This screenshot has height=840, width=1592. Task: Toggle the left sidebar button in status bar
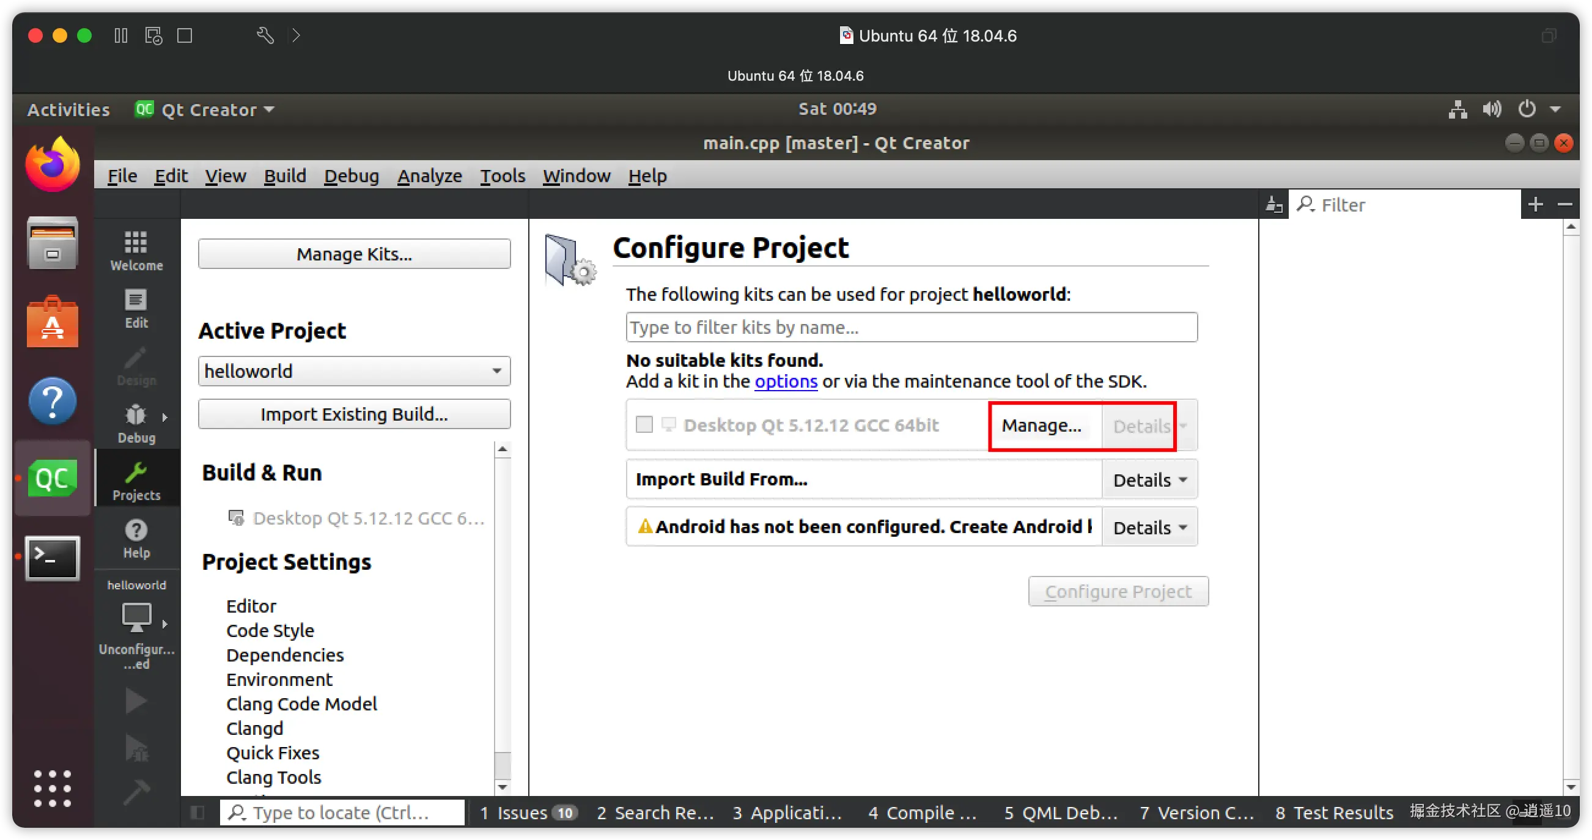tap(197, 812)
